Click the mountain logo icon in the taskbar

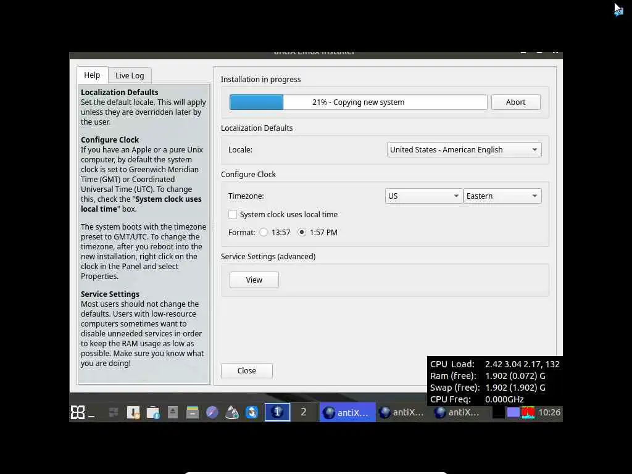[232, 412]
